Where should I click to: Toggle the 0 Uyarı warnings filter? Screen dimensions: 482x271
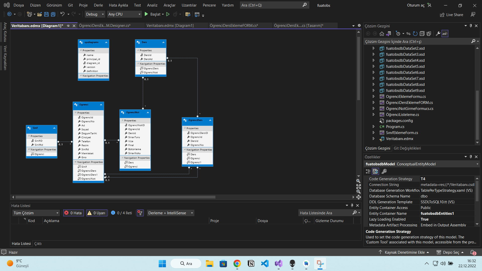(97, 213)
